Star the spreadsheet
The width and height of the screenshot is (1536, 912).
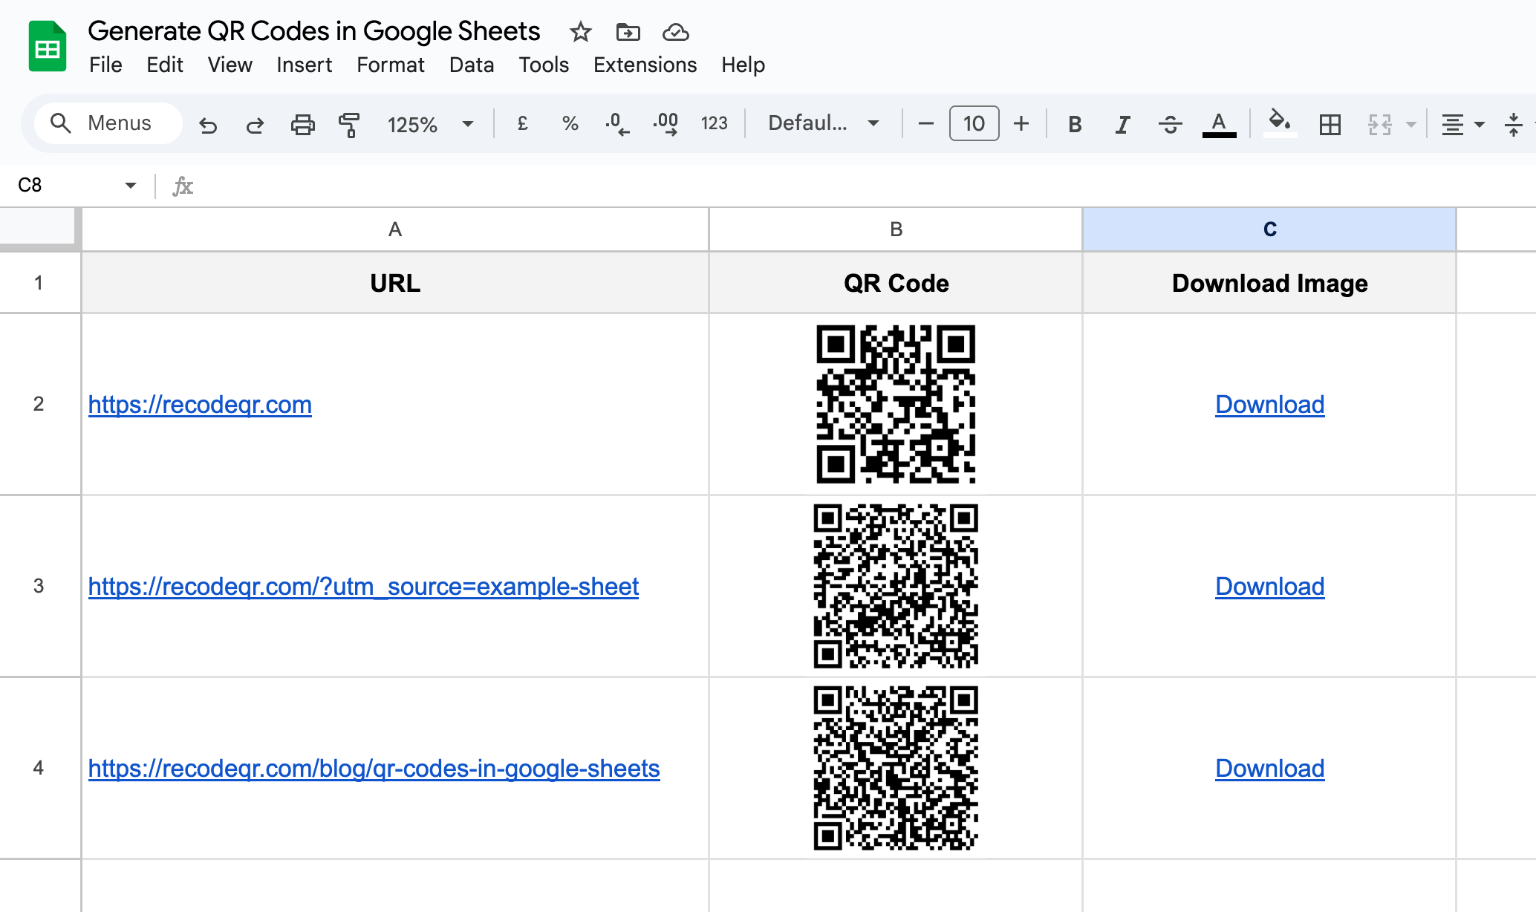click(x=580, y=33)
